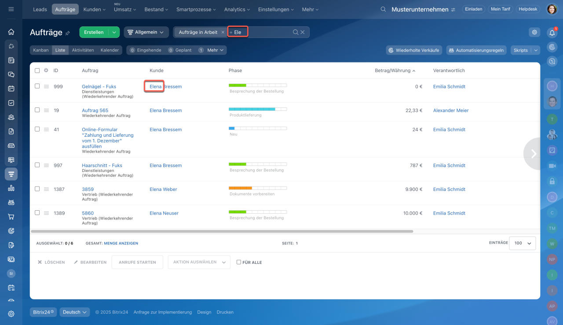Expand the Skripts dropdown arrow

click(536, 50)
